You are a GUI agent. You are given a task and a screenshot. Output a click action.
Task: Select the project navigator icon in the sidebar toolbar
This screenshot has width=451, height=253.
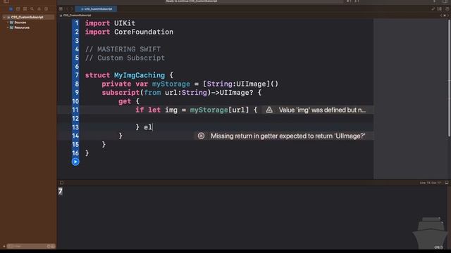(x=11, y=9)
